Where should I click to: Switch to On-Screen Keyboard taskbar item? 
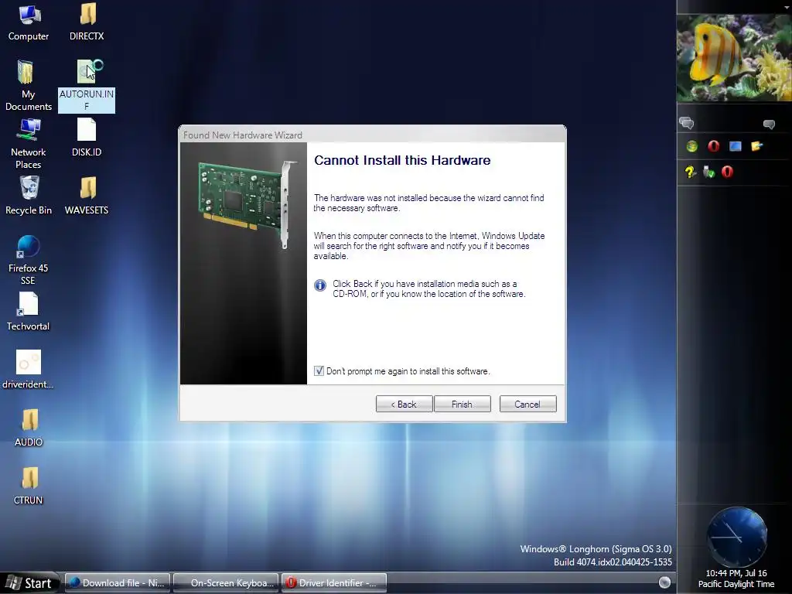pyautogui.click(x=226, y=583)
